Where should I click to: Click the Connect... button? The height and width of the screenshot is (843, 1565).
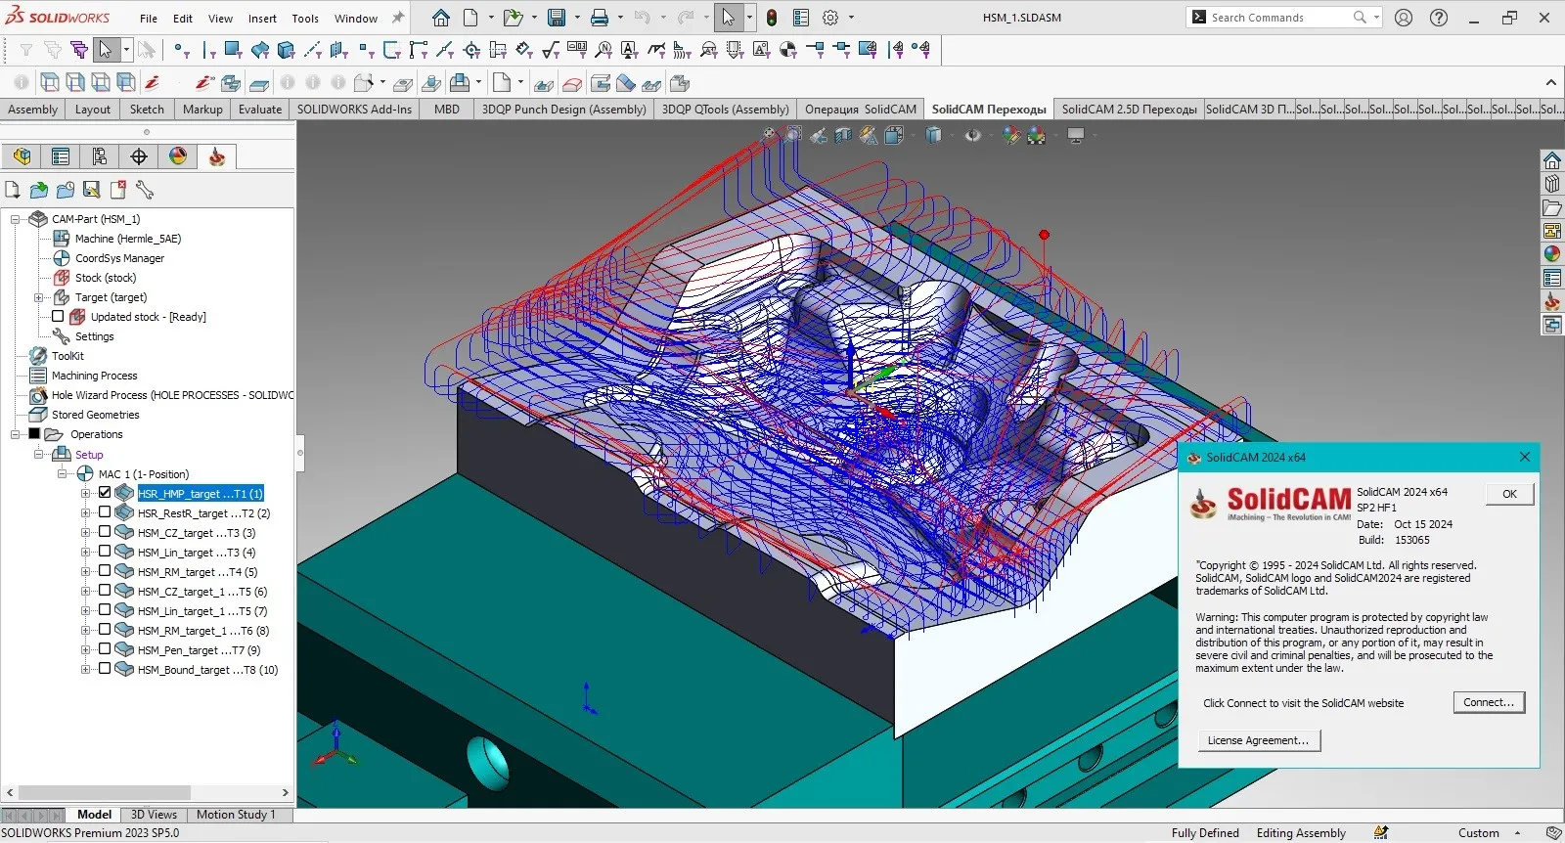coord(1489,702)
